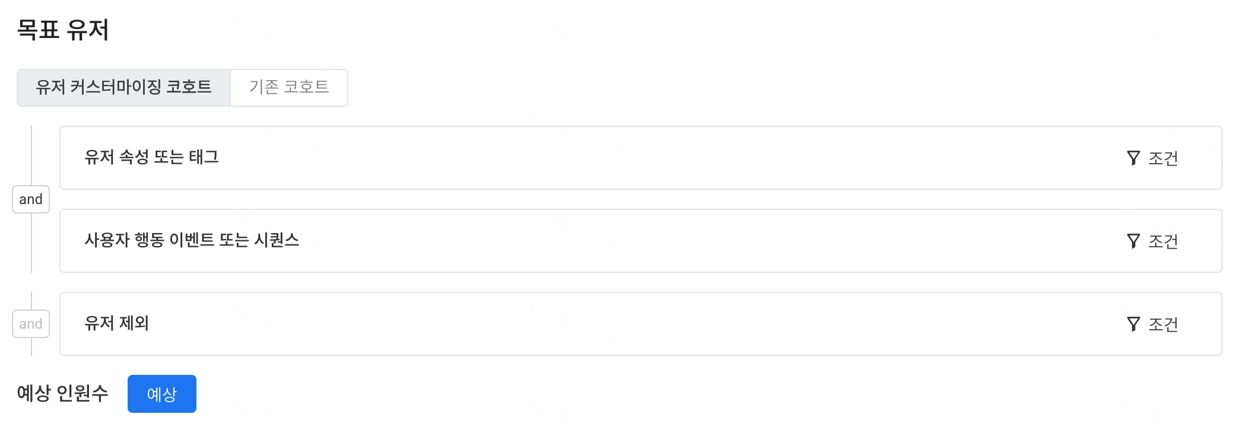This screenshot has width=1250, height=433.
Task: Click the 예상 인원수 label
Action: point(63,393)
